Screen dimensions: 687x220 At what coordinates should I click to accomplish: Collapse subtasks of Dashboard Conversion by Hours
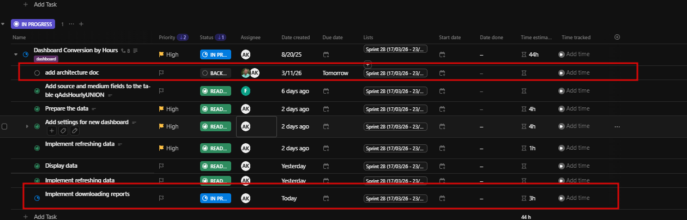16,54
